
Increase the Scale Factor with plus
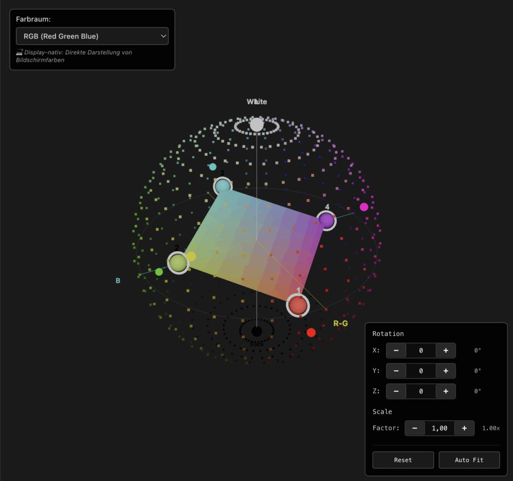click(464, 428)
